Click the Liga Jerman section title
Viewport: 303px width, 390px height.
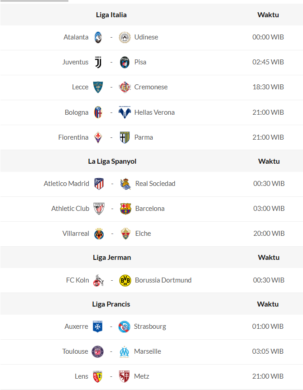112,258
